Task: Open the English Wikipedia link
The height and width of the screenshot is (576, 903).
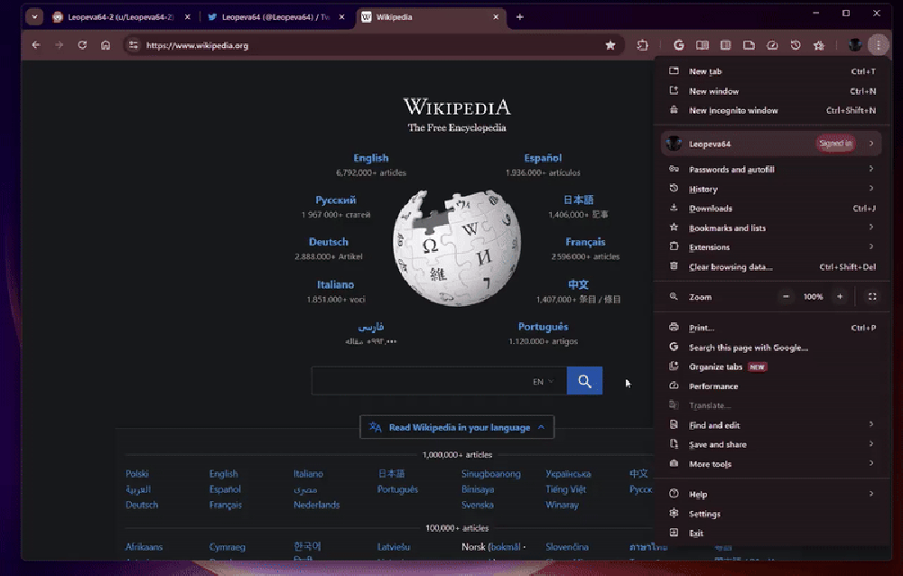Action: pyautogui.click(x=370, y=158)
